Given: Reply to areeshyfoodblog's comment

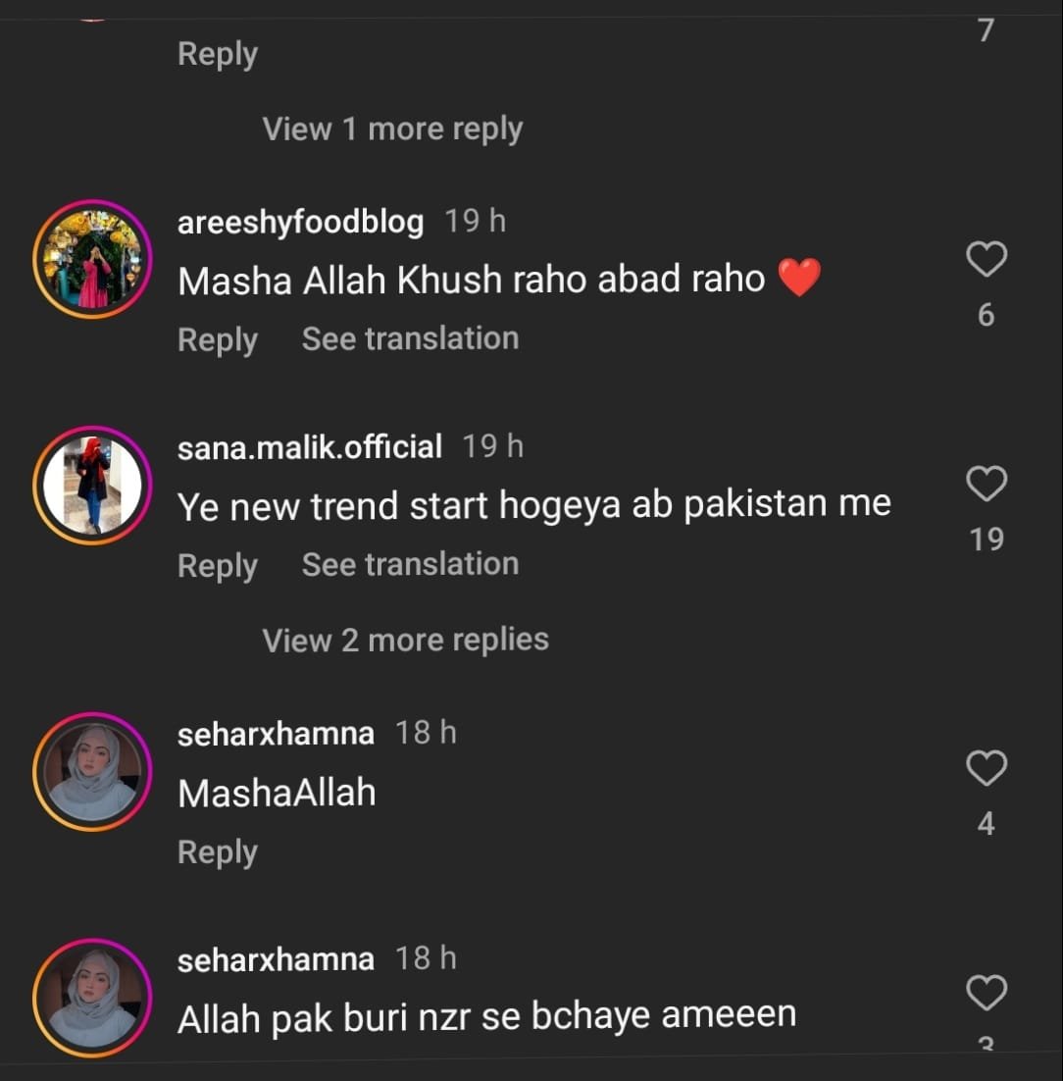Looking at the screenshot, I should 217,339.
